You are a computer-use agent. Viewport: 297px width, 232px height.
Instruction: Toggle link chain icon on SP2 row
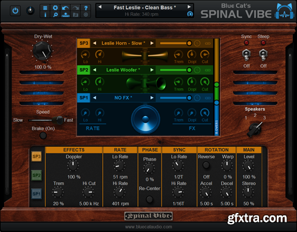(208, 70)
